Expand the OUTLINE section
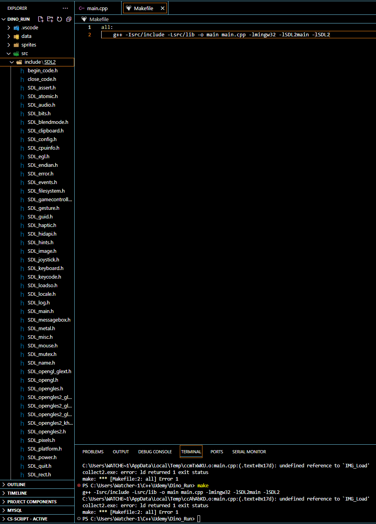 pos(37,485)
